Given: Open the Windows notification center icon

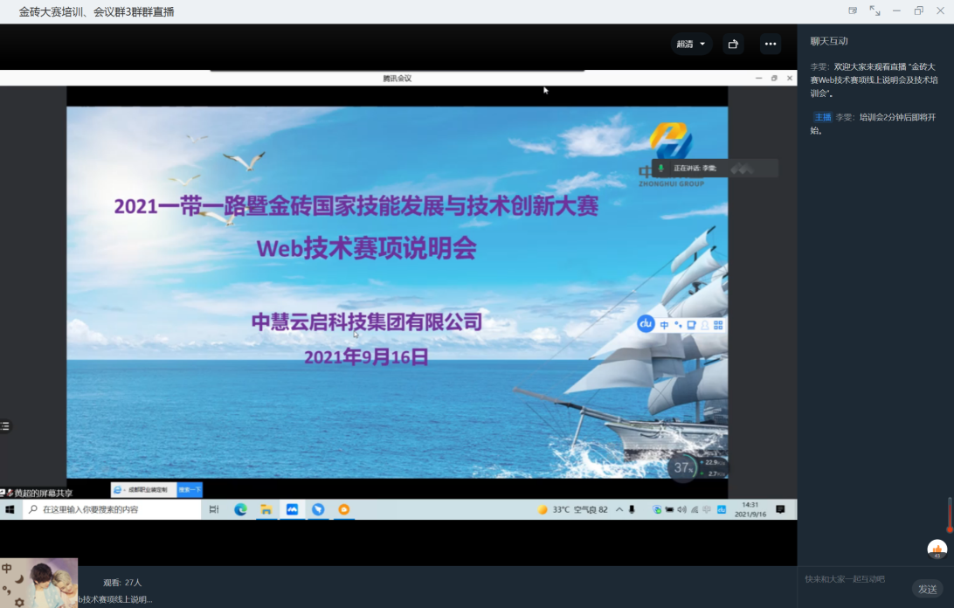Looking at the screenshot, I should [x=781, y=509].
